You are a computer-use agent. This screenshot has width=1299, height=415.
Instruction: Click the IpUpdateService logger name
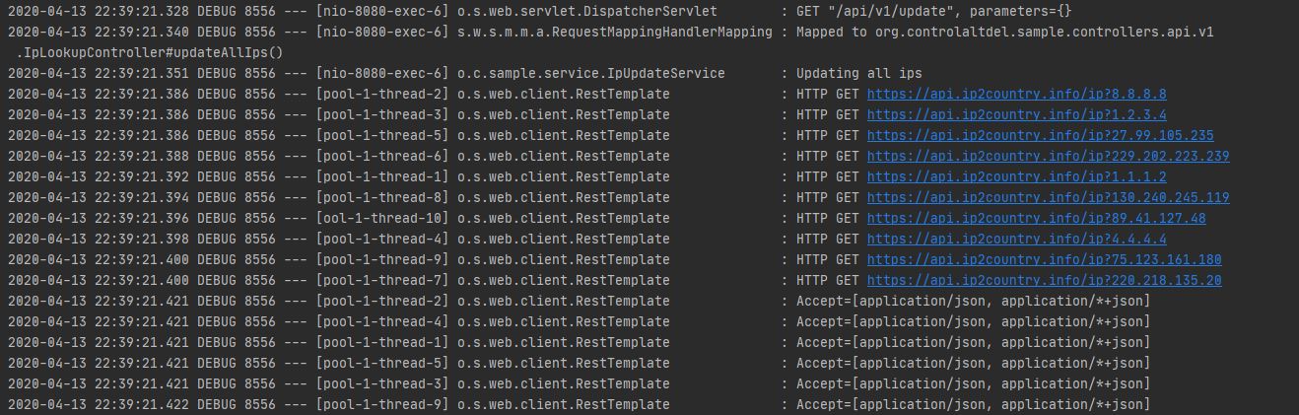[591, 74]
